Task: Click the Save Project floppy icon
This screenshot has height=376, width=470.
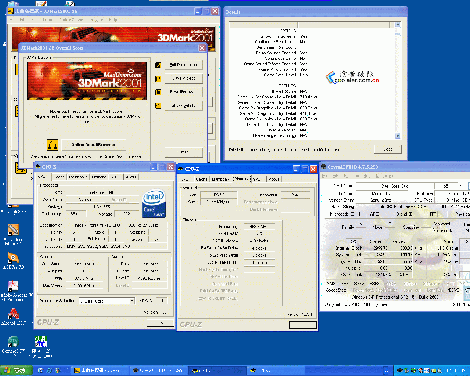Action: pyautogui.click(x=158, y=79)
